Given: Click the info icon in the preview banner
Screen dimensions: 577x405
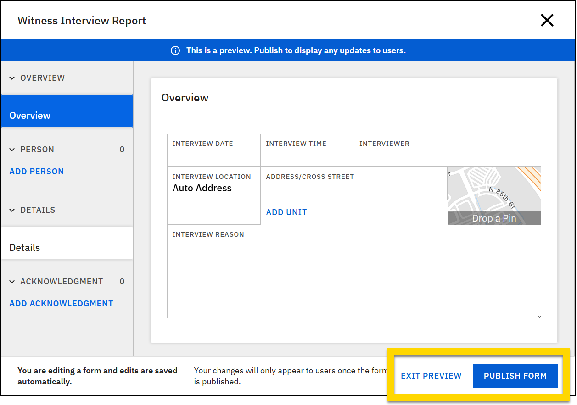Looking at the screenshot, I should (175, 50).
